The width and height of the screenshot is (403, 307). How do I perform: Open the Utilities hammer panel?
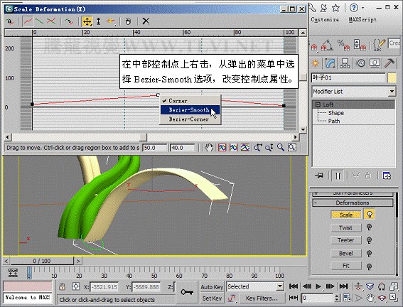389,63
